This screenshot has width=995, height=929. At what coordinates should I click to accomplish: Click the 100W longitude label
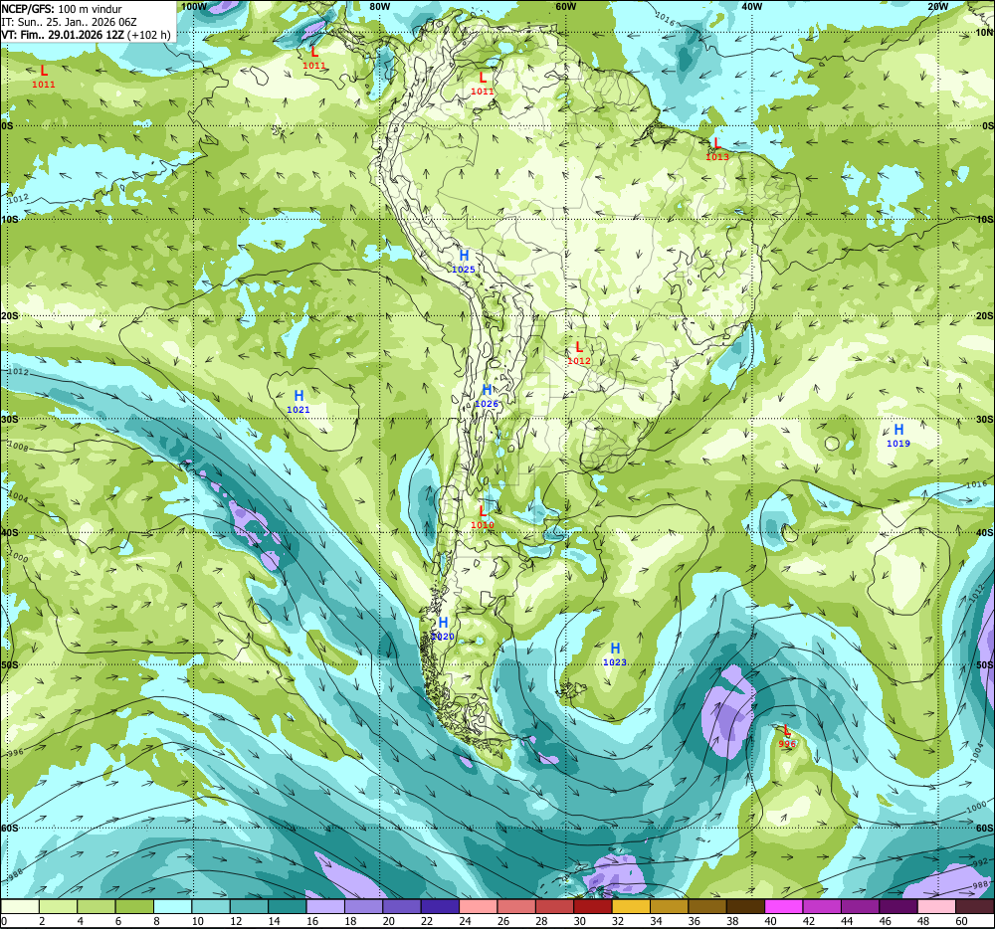pos(194,6)
